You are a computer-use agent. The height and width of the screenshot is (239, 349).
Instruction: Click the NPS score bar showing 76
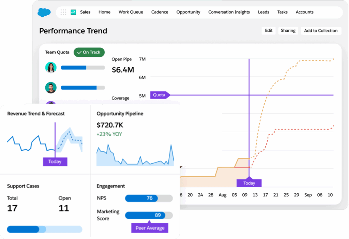coord(149,198)
